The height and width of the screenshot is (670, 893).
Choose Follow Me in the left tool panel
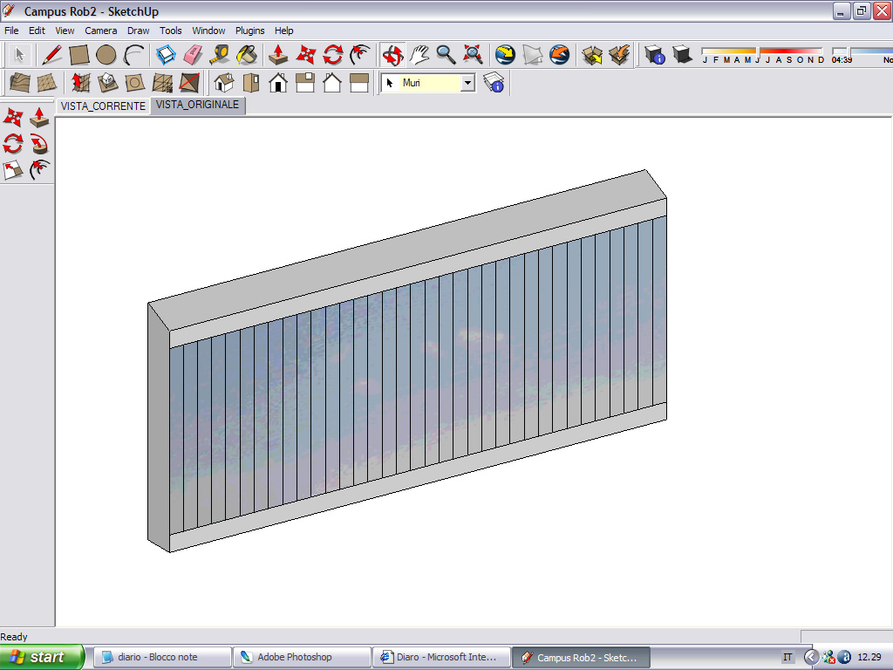tap(39, 144)
